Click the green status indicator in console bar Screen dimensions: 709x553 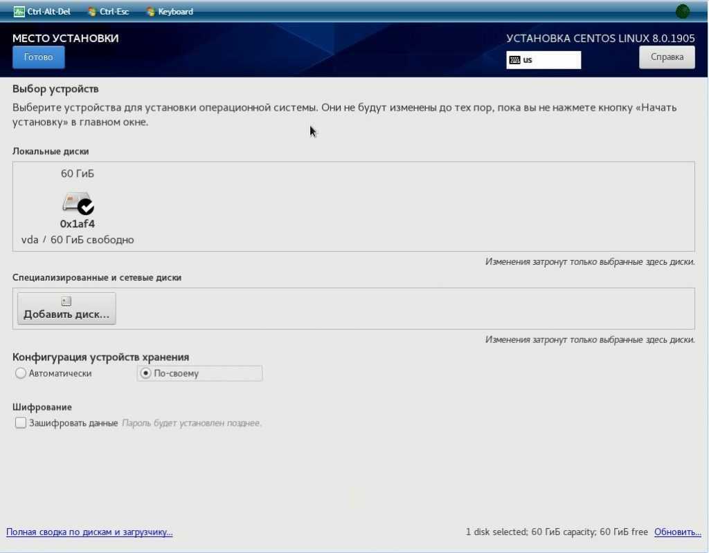[x=682, y=11]
